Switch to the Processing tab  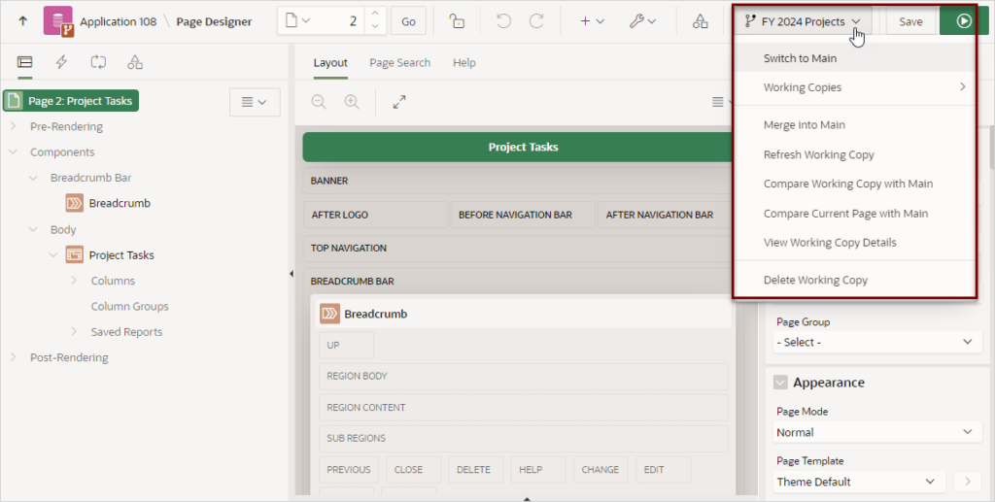click(98, 62)
